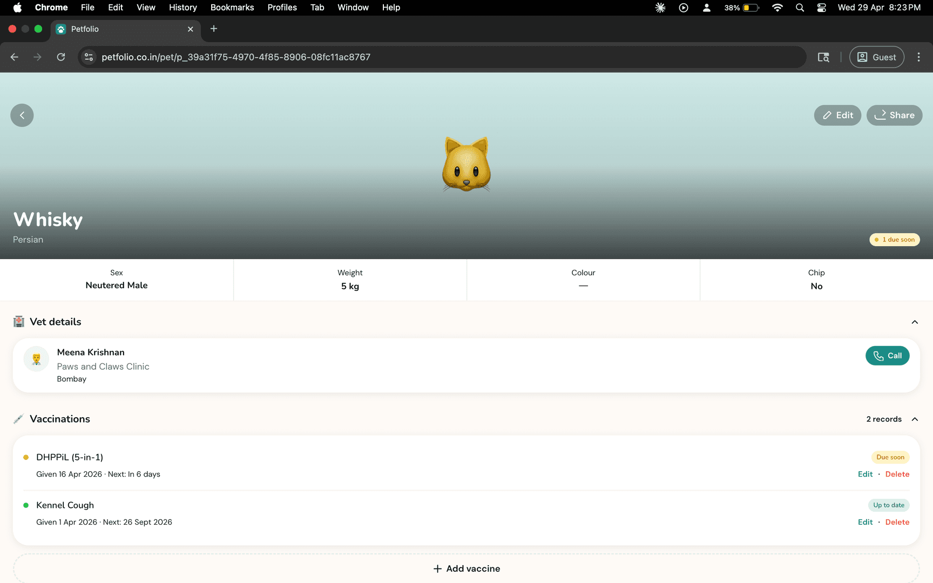Screen dimensions: 933x583
Task: Open the Window menu
Action: (x=353, y=8)
